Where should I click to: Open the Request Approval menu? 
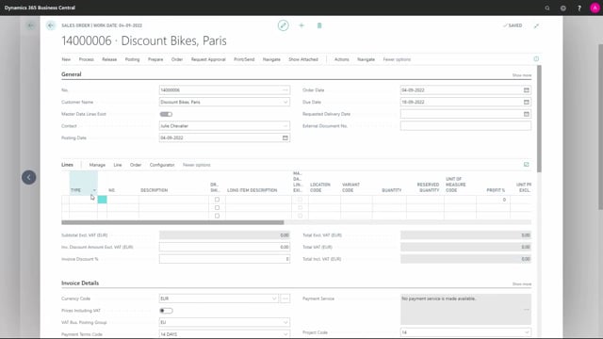coord(208,59)
